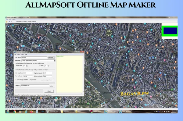Launch Internet Explorer from the taskbar
The width and height of the screenshot is (183, 121).
tap(26, 112)
